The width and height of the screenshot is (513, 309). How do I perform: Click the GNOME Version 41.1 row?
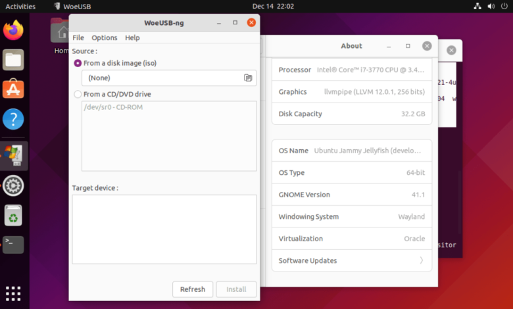point(352,195)
